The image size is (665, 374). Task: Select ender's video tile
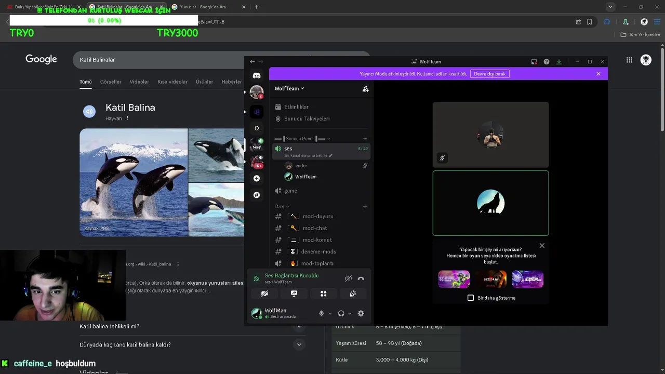pos(490,135)
